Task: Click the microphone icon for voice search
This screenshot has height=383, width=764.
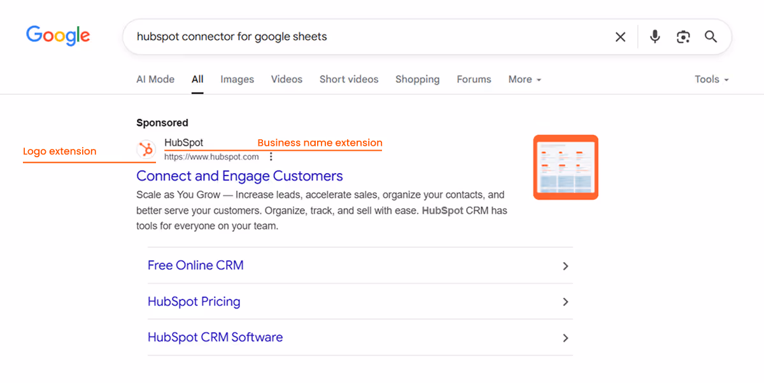Action: (654, 36)
